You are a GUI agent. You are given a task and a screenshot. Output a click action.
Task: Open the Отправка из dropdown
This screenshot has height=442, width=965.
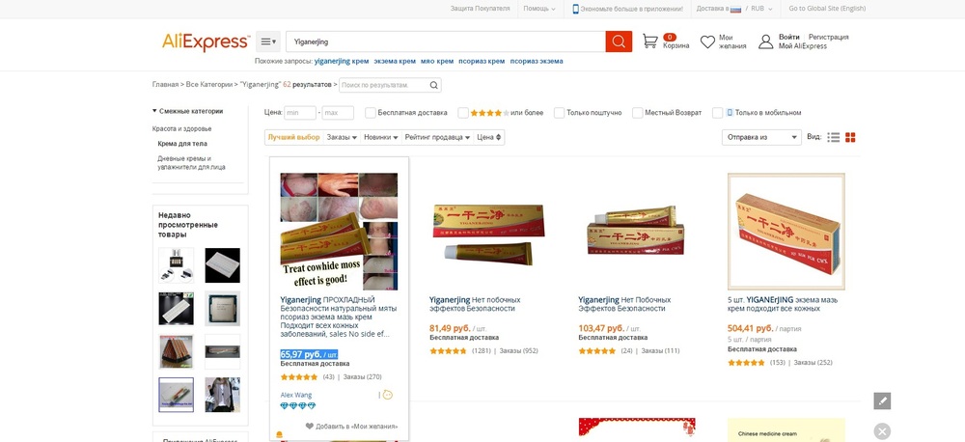[761, 137]
